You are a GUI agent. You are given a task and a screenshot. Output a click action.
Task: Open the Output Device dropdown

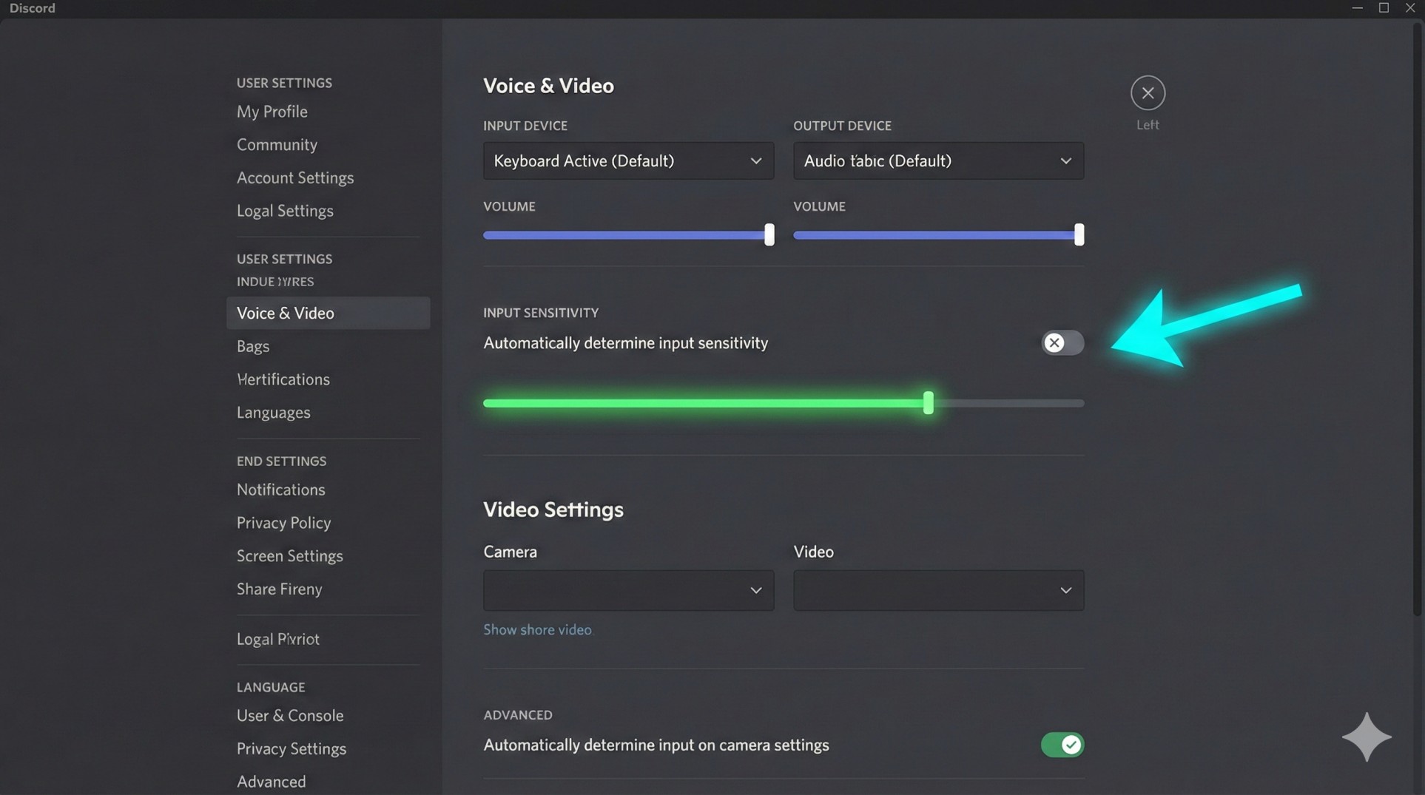(x=937, y=160)
